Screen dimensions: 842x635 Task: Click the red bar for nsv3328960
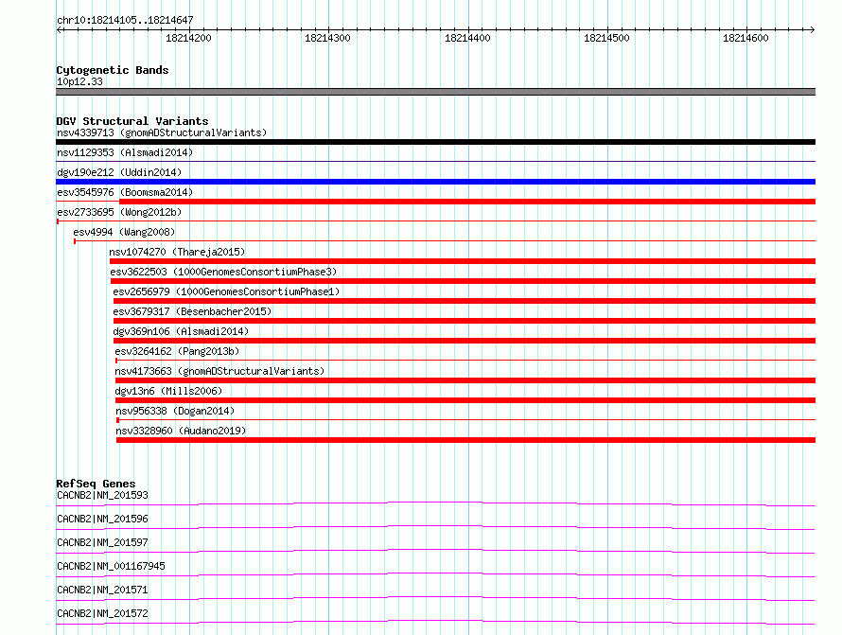pyautogui.click(x=466, y=440)
